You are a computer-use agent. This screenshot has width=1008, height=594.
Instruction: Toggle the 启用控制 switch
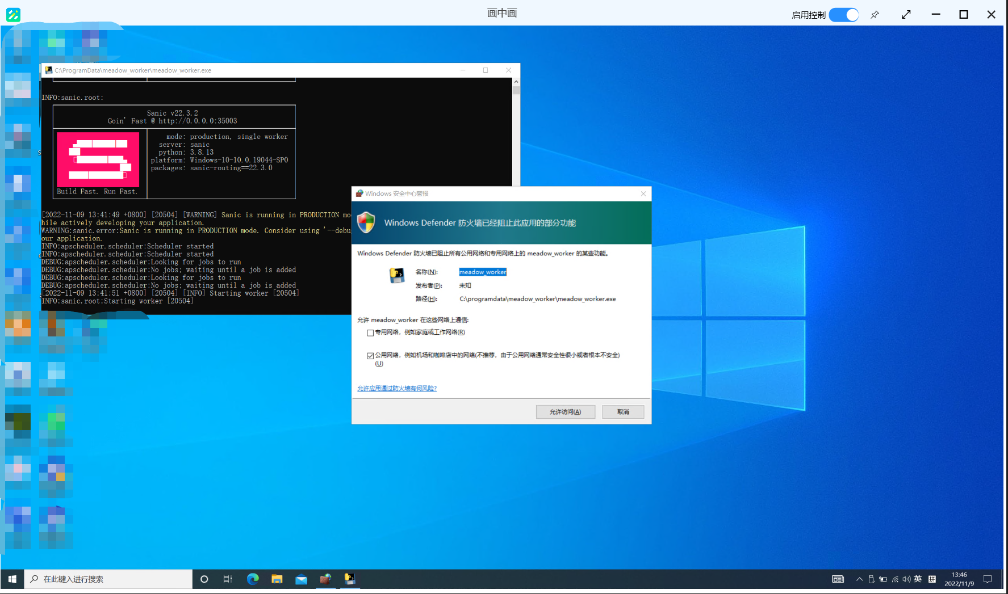point(843,15)
